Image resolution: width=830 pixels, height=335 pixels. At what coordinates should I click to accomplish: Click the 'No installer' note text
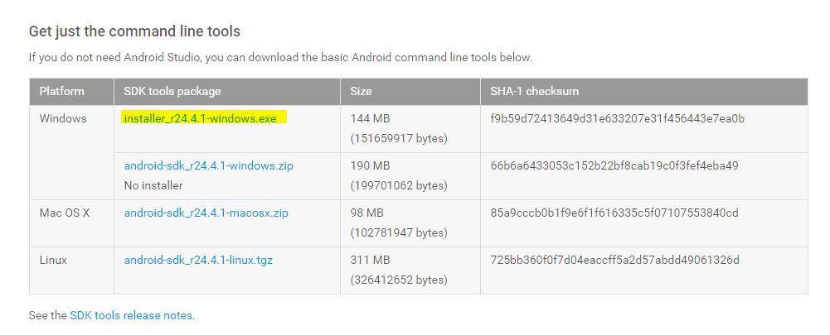tap(153, 185)
